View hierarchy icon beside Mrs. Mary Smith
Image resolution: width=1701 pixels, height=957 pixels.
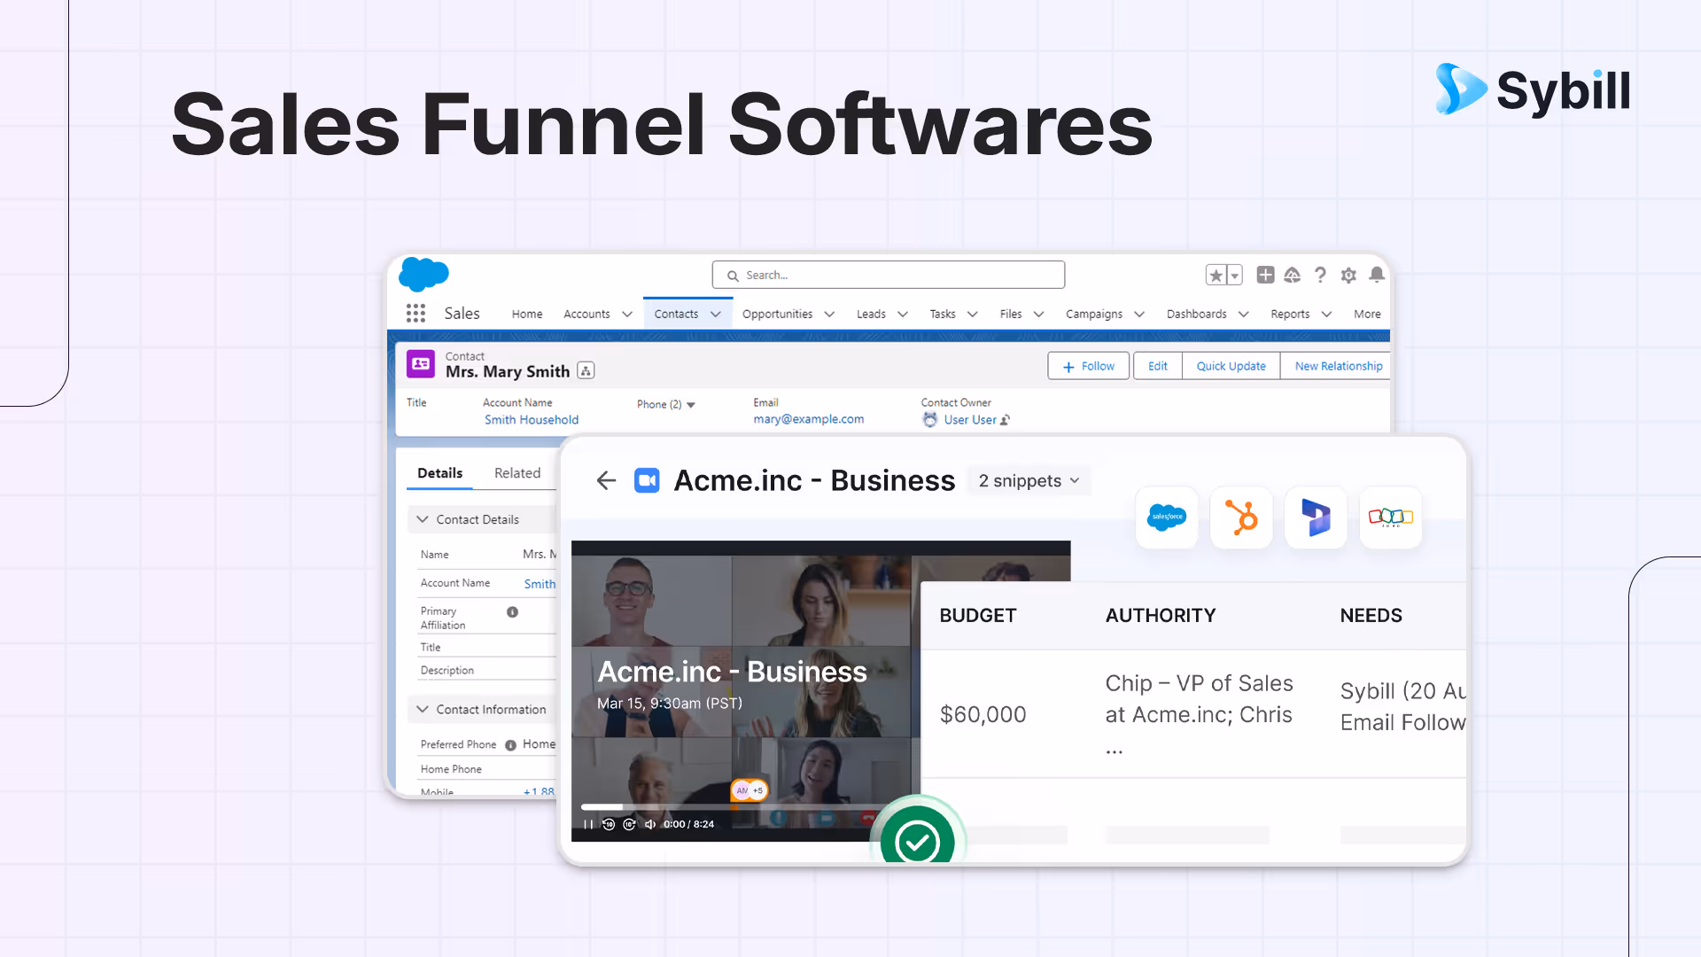point(586,371)
